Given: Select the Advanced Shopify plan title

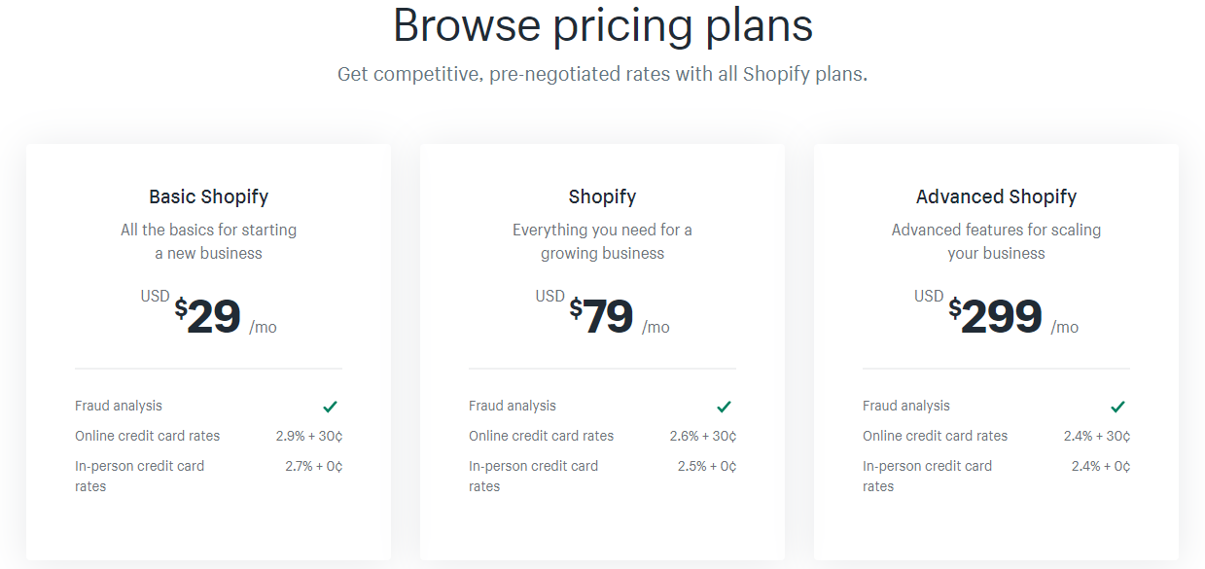Looking at the screenshot, I should [x=996, y=196].
